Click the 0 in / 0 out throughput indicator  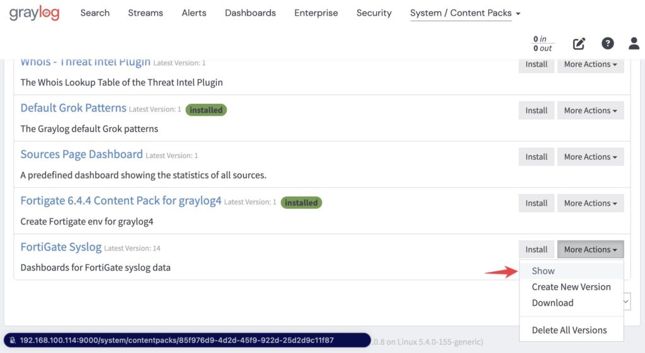pyautogui.click(x=542, y=43)
